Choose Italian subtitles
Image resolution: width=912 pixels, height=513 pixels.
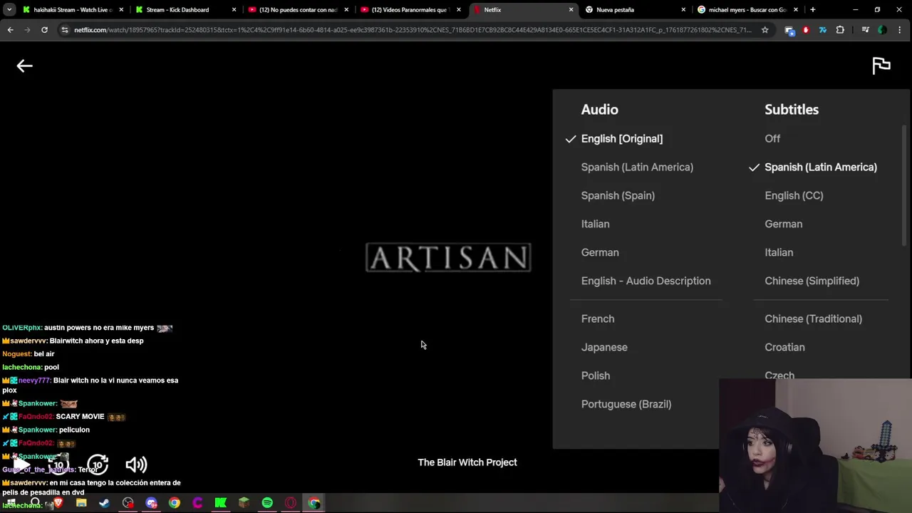coord(779,253)
